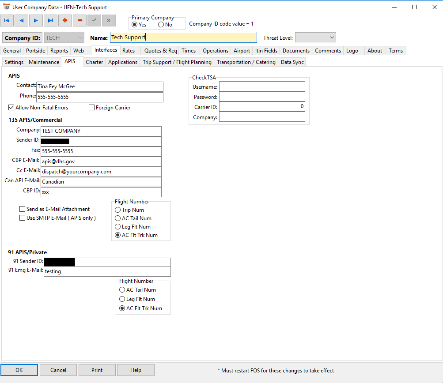Open the Times tab
This screenshot has width=443, height=383.
[189, 50]
